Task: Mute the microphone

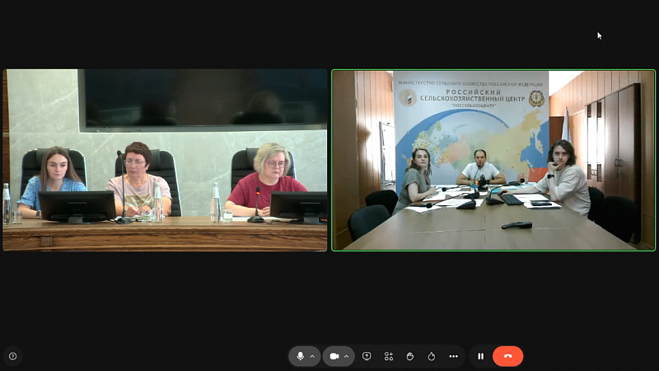Action: tap(300, 356)
